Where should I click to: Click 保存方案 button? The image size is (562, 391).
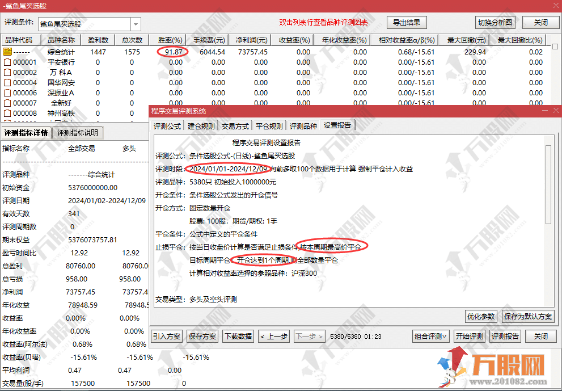202,337
